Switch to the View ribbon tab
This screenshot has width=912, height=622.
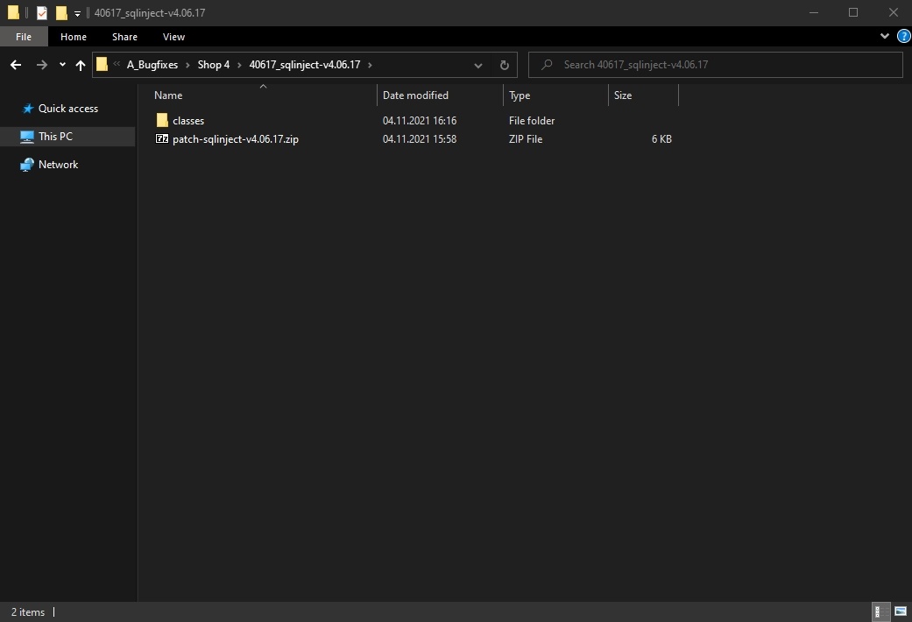(173, 37)
